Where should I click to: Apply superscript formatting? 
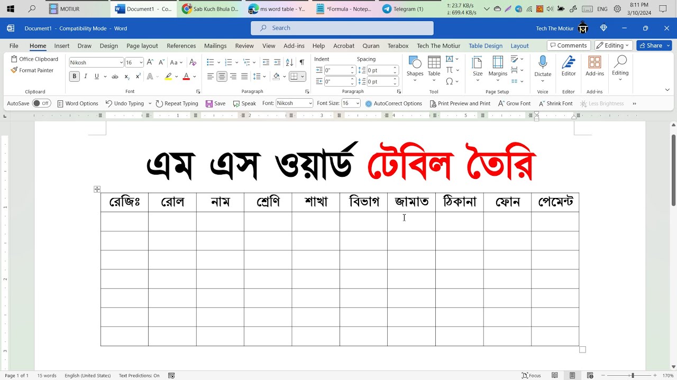click(x=138, y=77)
